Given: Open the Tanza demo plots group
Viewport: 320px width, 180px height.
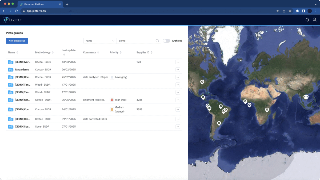Looking at the screenshot, I should (x=22, y=70).
